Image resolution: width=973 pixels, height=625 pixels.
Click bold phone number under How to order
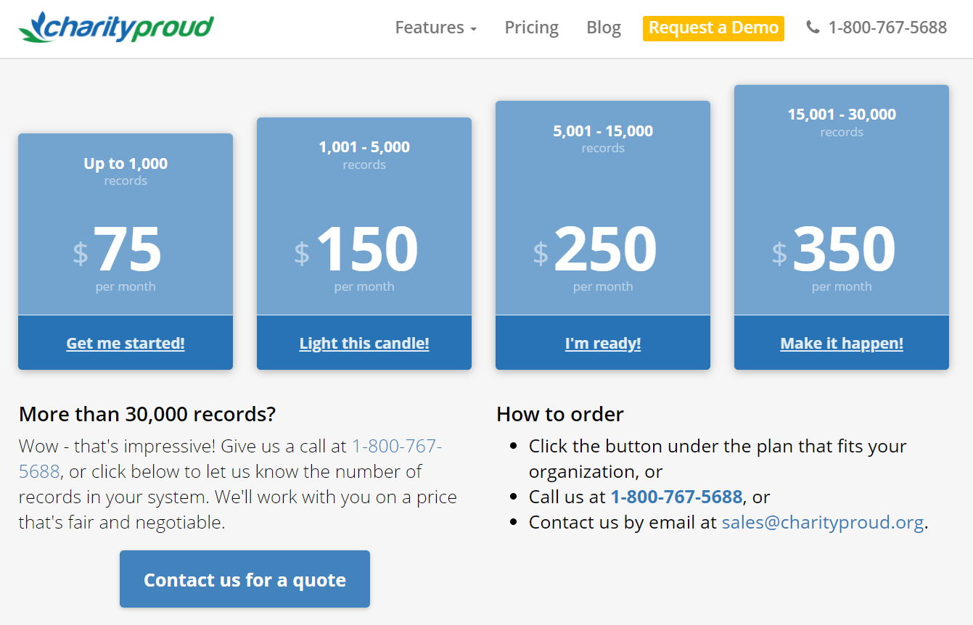(676, 497)
